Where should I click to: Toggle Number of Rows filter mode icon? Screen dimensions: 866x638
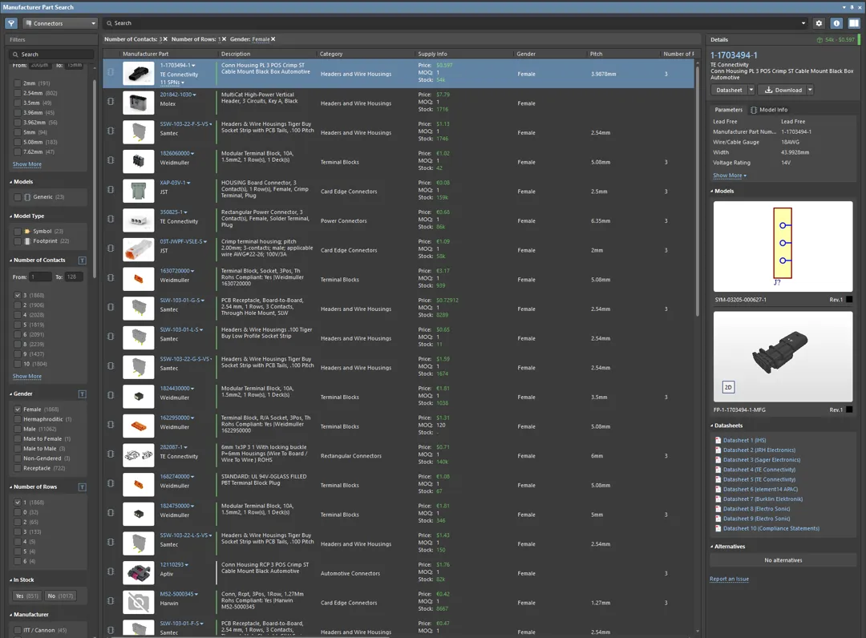[x=83, y=487]
